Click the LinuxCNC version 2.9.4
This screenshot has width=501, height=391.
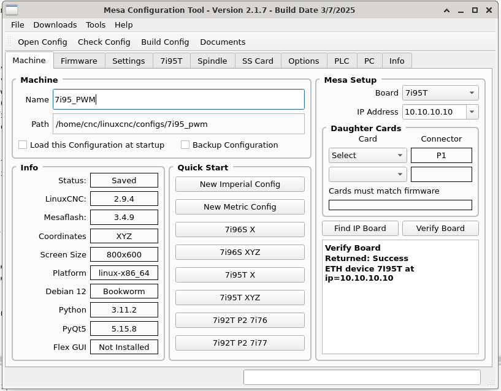coord(124,199)
